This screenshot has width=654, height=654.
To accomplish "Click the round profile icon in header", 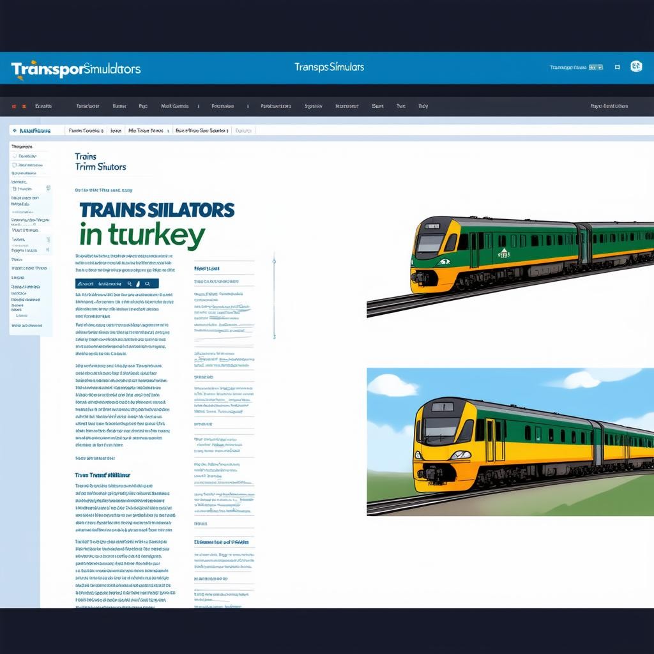I will [635, 66].
